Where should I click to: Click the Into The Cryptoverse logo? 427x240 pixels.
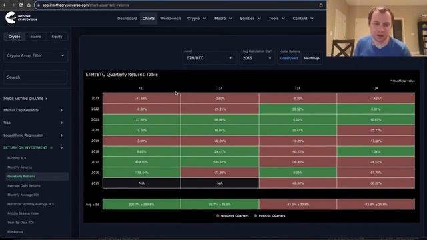pos(21,18)
